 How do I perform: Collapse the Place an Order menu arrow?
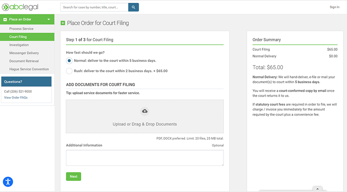(49, 20)
